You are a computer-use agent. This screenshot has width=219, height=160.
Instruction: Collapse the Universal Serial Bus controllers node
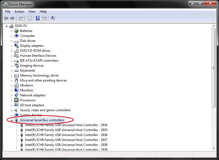pyautogui.click(x=12, y=120)
